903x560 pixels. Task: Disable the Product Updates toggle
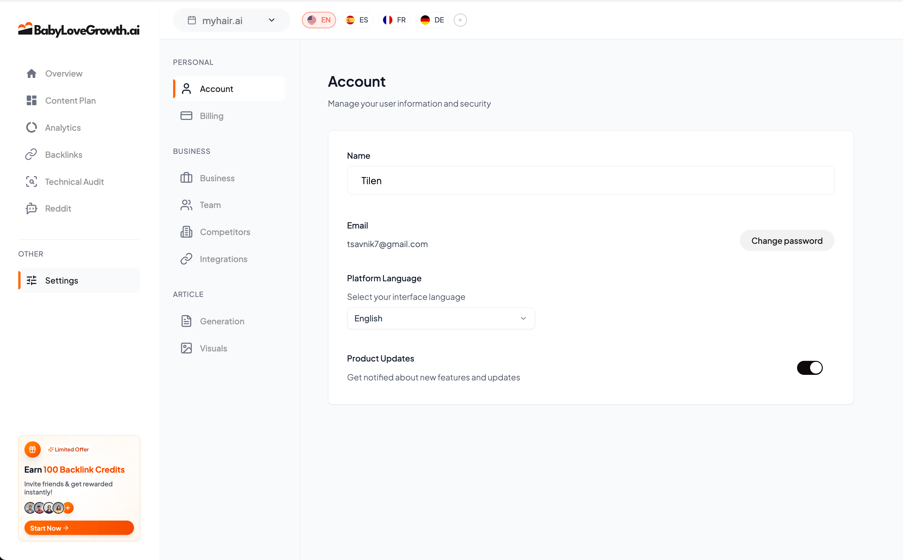coord(810,368)
